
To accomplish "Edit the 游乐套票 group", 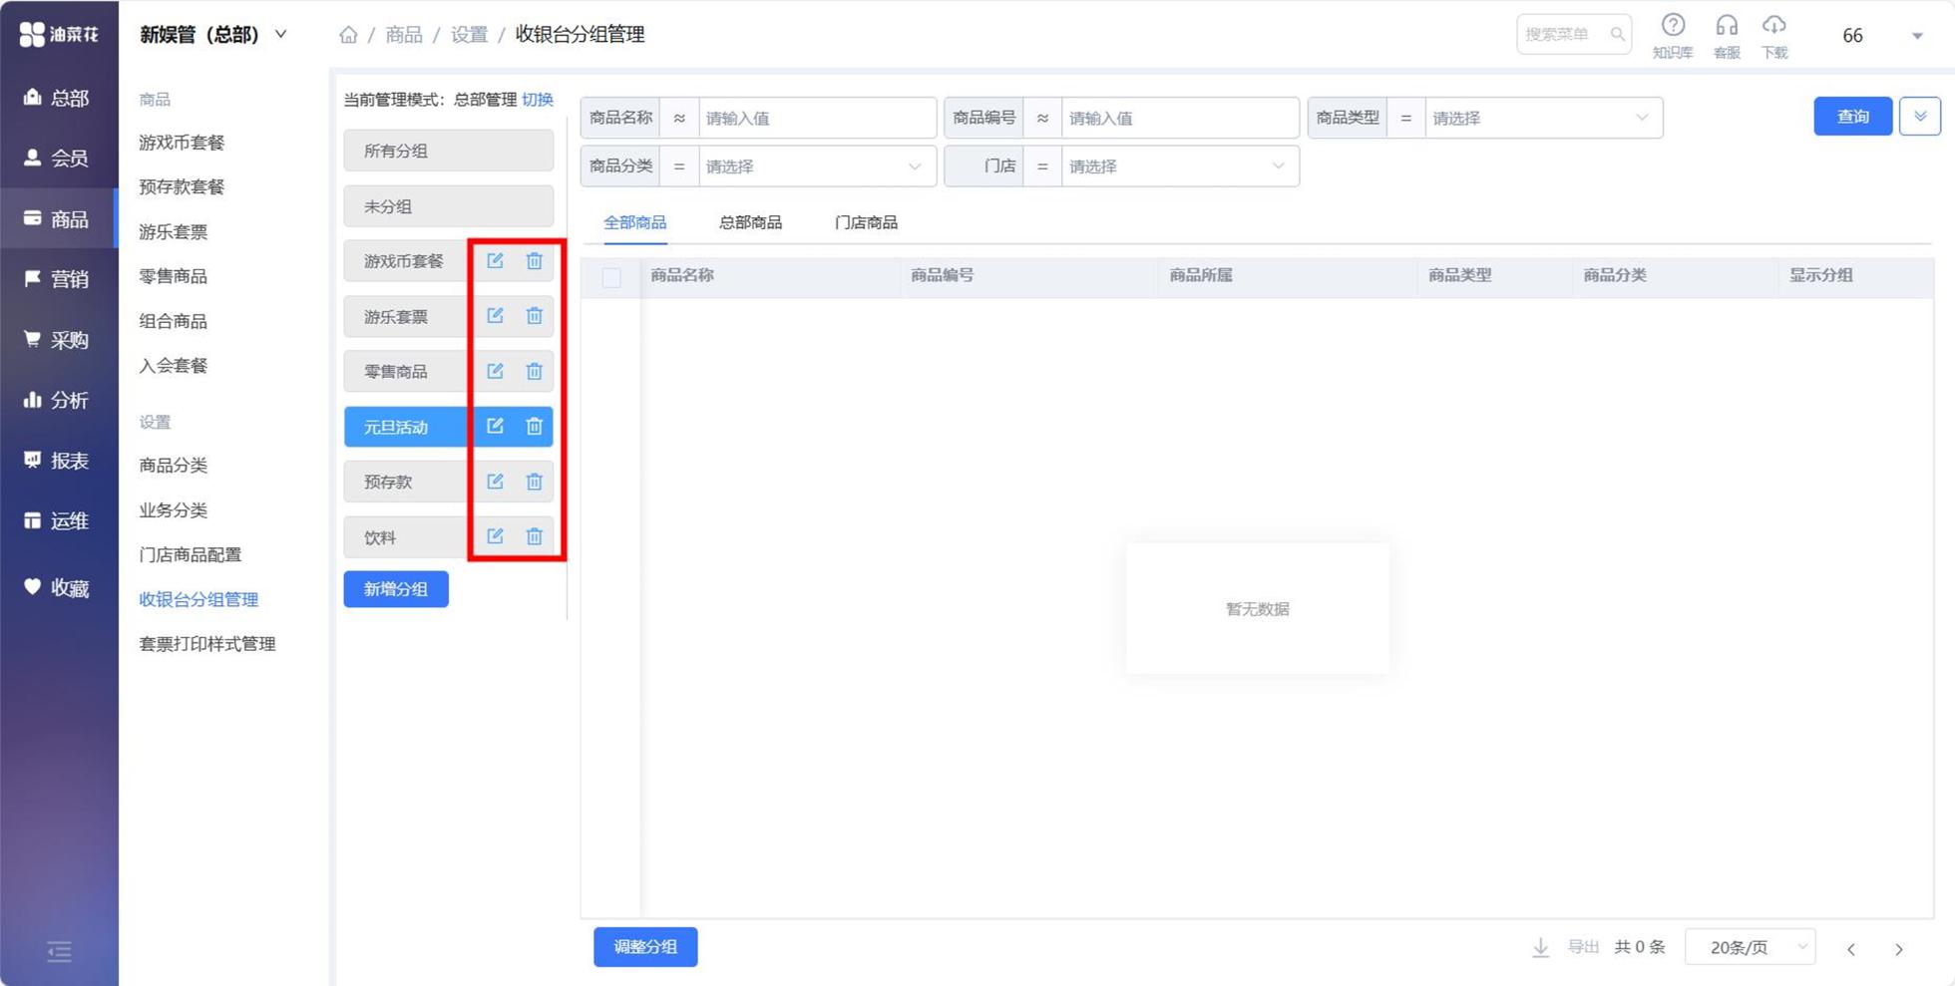I will (x=495, y=316).
